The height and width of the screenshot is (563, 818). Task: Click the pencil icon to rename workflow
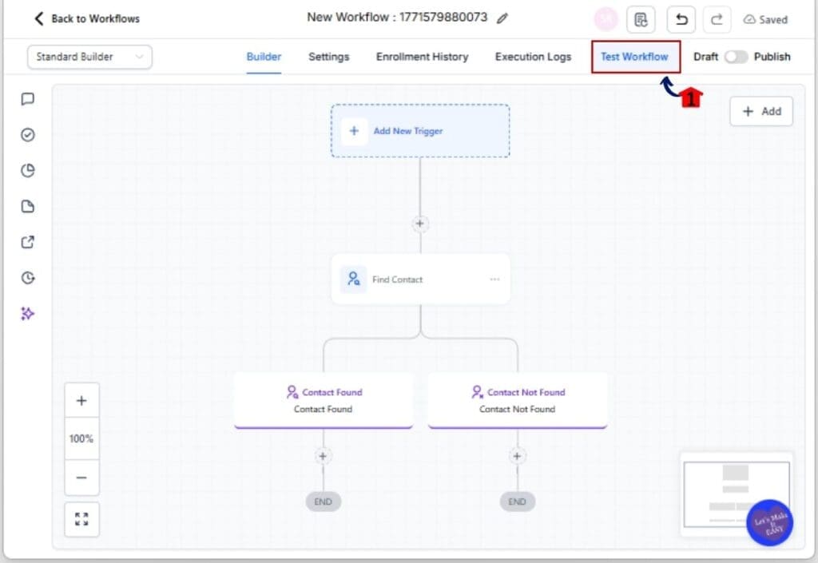pyautogui.click(x=502, y=18)
